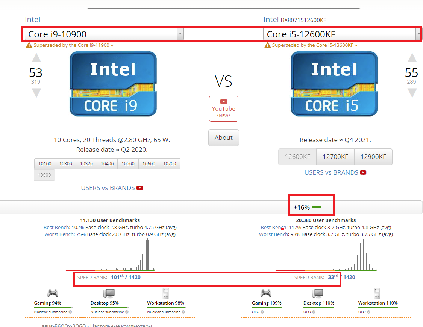Open right USERS vs BRANDS link
This screenshot has height=327, width=423.
[x=331, y=172]
